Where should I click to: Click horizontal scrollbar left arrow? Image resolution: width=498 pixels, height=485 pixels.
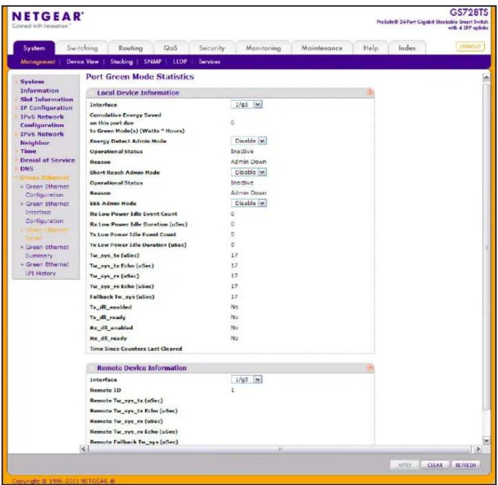coord(84,449)
